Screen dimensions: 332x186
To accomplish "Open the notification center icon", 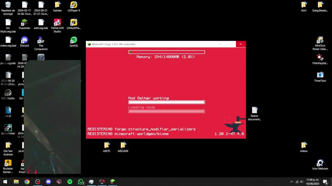I will point(325,182).
